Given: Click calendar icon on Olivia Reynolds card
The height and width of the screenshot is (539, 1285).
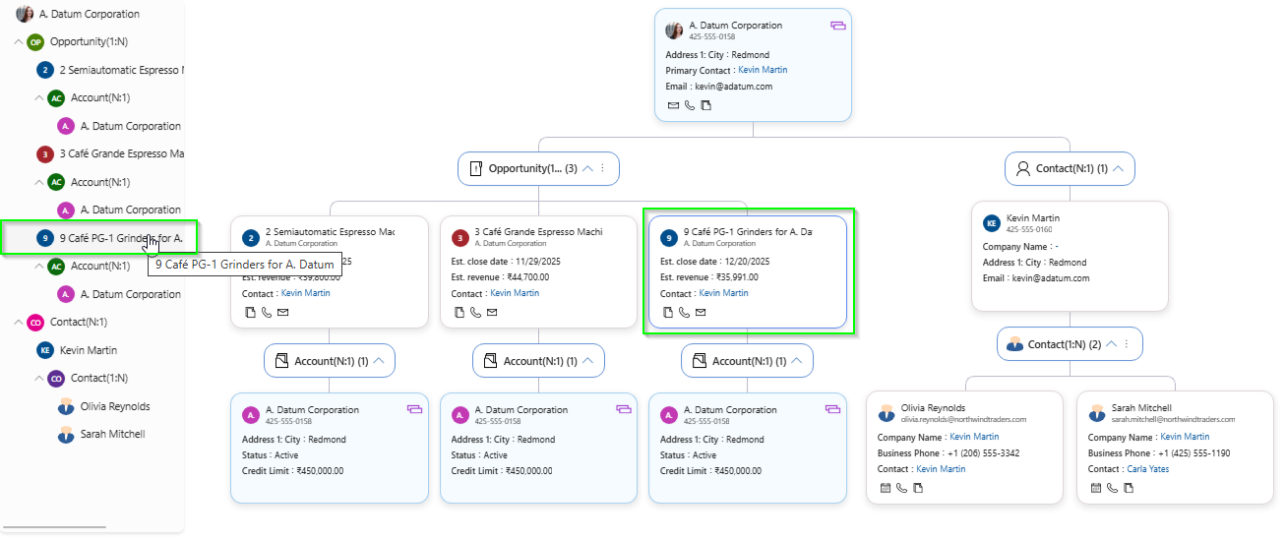Looking at the screenshot, I should [x=885, y=488].
